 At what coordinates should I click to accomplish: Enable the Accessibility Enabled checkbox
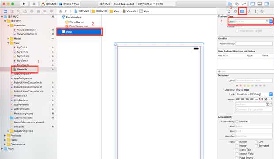click(x=237, y=122)
